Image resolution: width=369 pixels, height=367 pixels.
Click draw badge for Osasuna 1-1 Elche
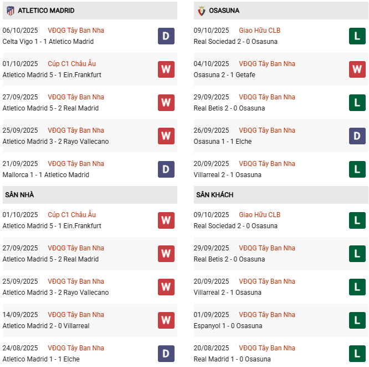pyautogui.click(x=357, y=136)
